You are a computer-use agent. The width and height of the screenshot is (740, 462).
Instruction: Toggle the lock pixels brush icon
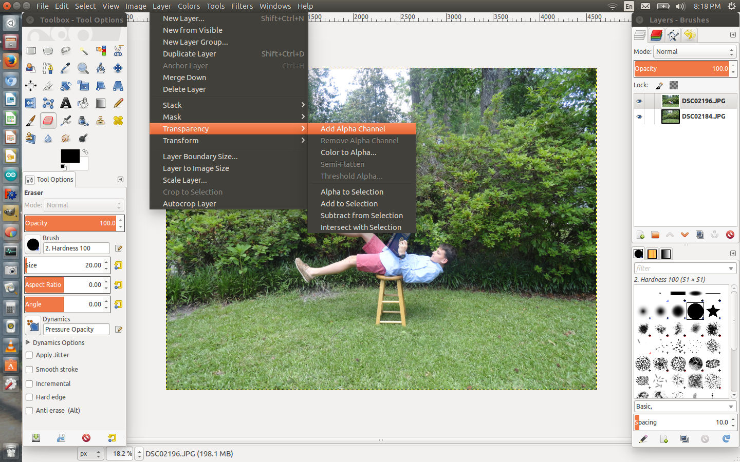(659, 85)
